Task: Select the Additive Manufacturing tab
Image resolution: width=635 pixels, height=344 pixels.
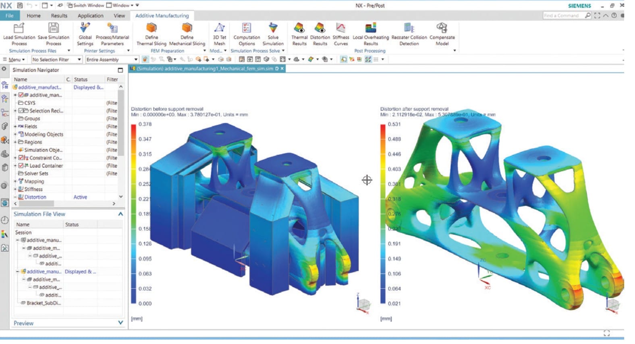Action: coord(162,16)
